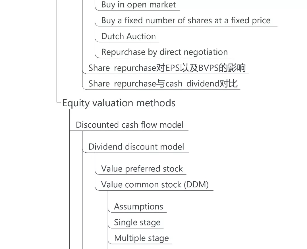
Task: Click the "Value preferred stock" topic
Action: pyautogui.click(x=142, y=169)
